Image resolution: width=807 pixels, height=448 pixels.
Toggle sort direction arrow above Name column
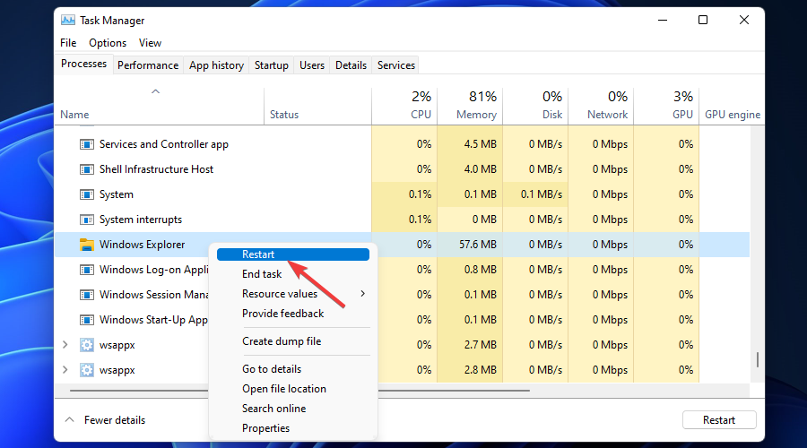point(155,91)
